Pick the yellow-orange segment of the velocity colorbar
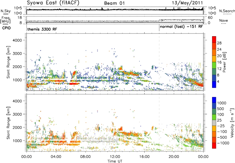Image resolution: width=235 pixels, height=163 pixels. tap(214, 129)
